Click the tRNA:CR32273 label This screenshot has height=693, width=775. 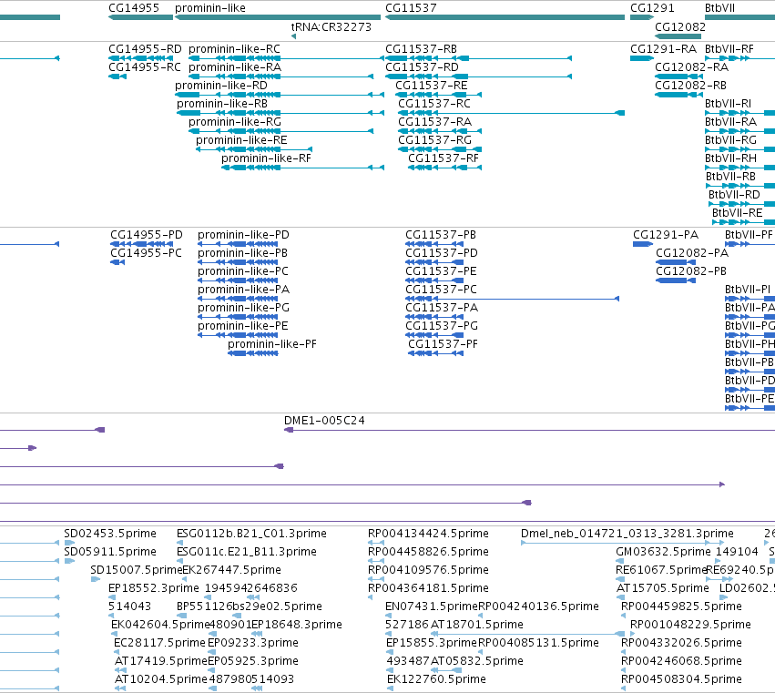[x=331, y=26]
